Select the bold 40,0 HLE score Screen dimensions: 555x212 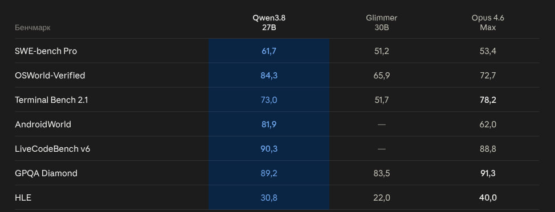(x=488, y=198)
